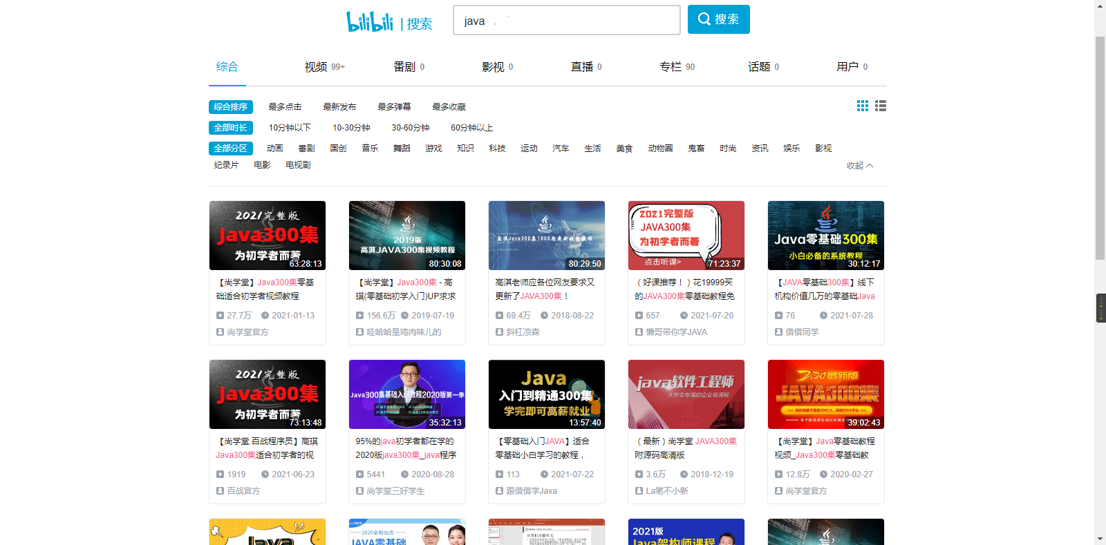Sort results by 最多弹幕

[394, 107]
